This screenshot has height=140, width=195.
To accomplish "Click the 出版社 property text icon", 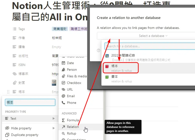I will coord(14,56).
